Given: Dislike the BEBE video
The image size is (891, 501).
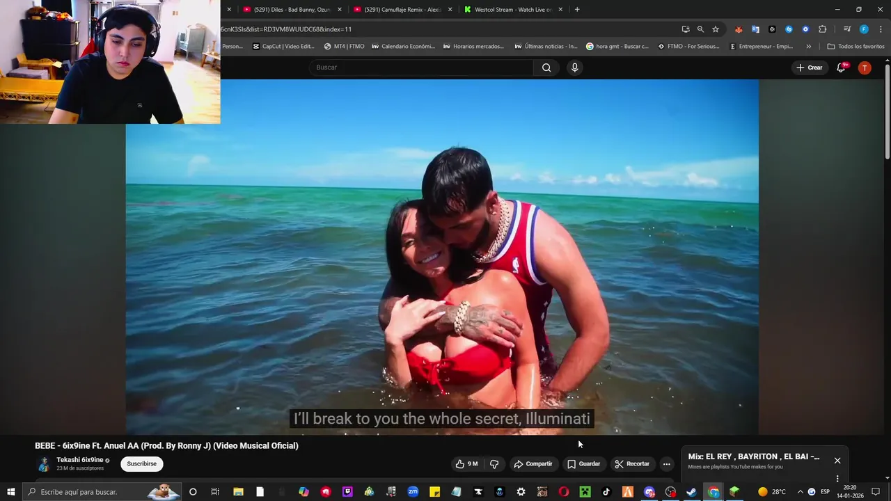Looking at the screenshot, I should 494,464.
